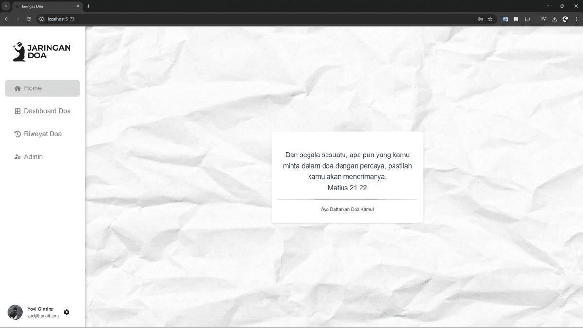Open Dashboard Doa grid icon
The width and height of the screenshot is (583, 328).
tap(17, 111)
